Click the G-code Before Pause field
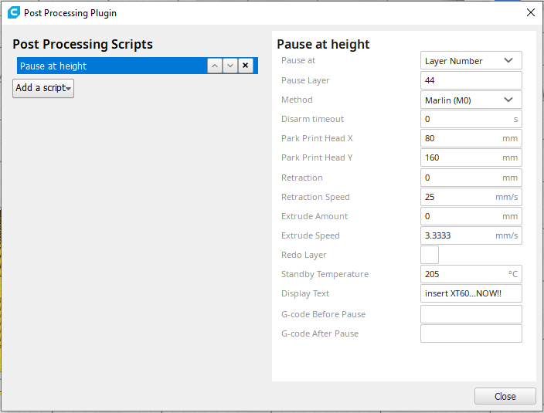The image size is (544, 413). point(471,314)
